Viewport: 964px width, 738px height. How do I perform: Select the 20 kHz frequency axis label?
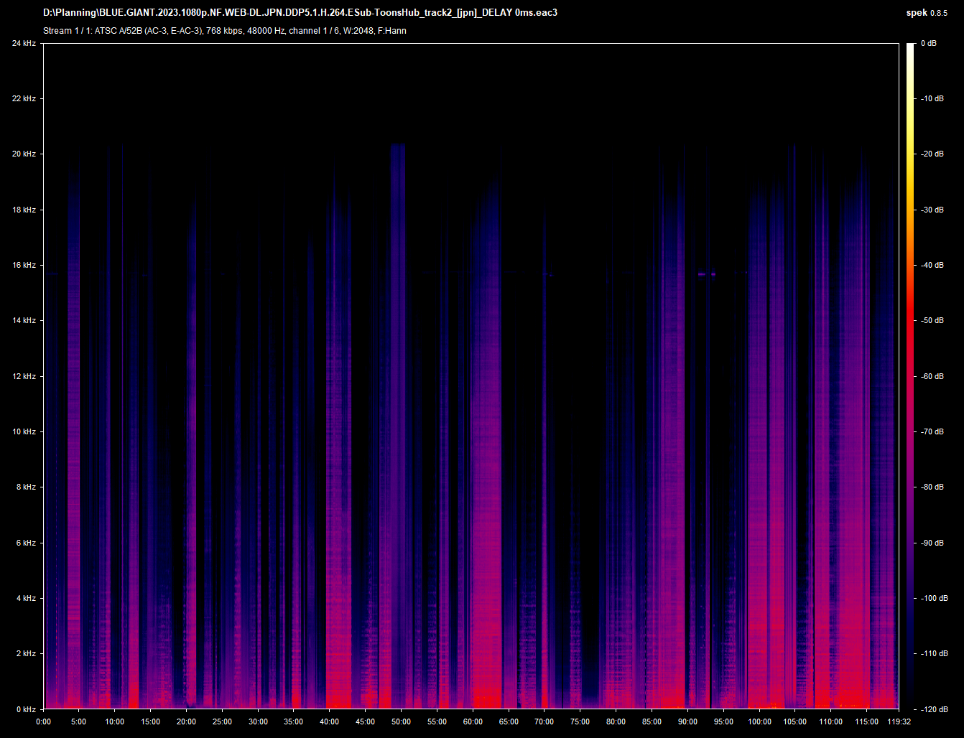[24, 154]
